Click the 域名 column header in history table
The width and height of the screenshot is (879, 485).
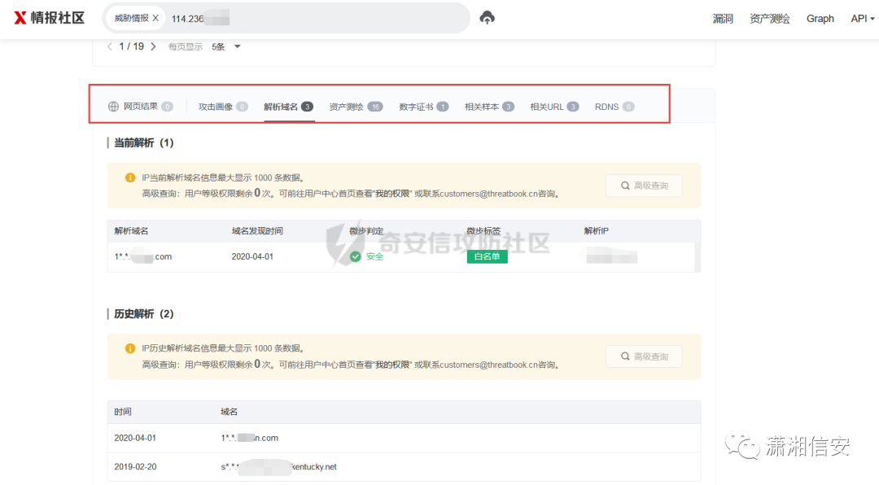pyautogui.click(x=229, y=412)
